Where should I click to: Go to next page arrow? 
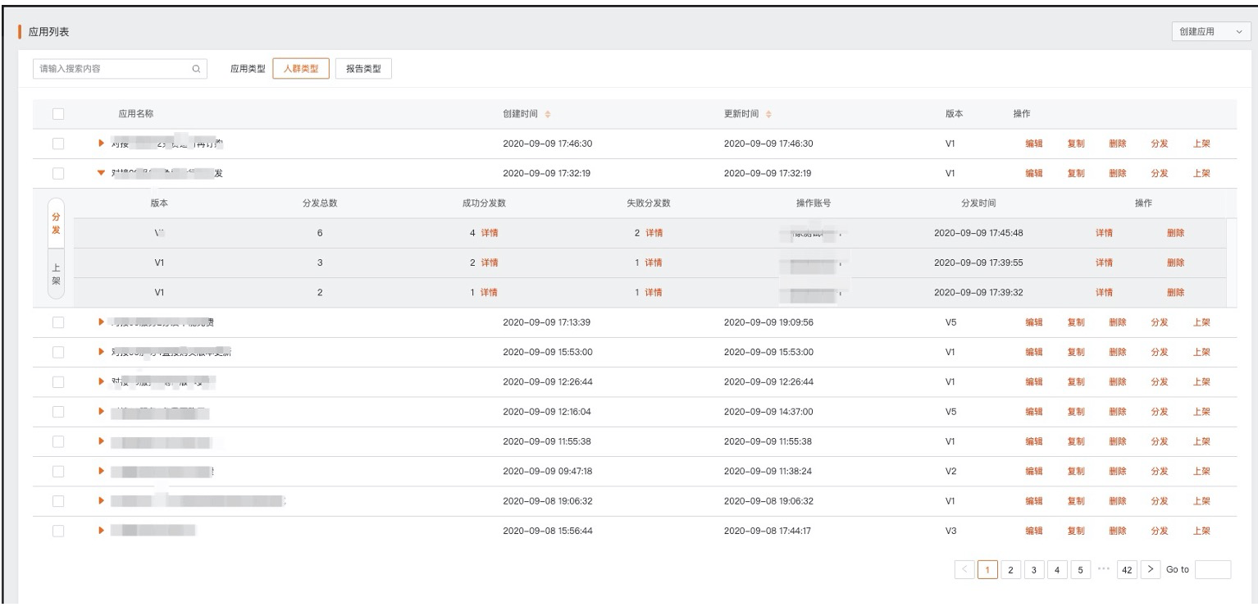(1151, 569)
